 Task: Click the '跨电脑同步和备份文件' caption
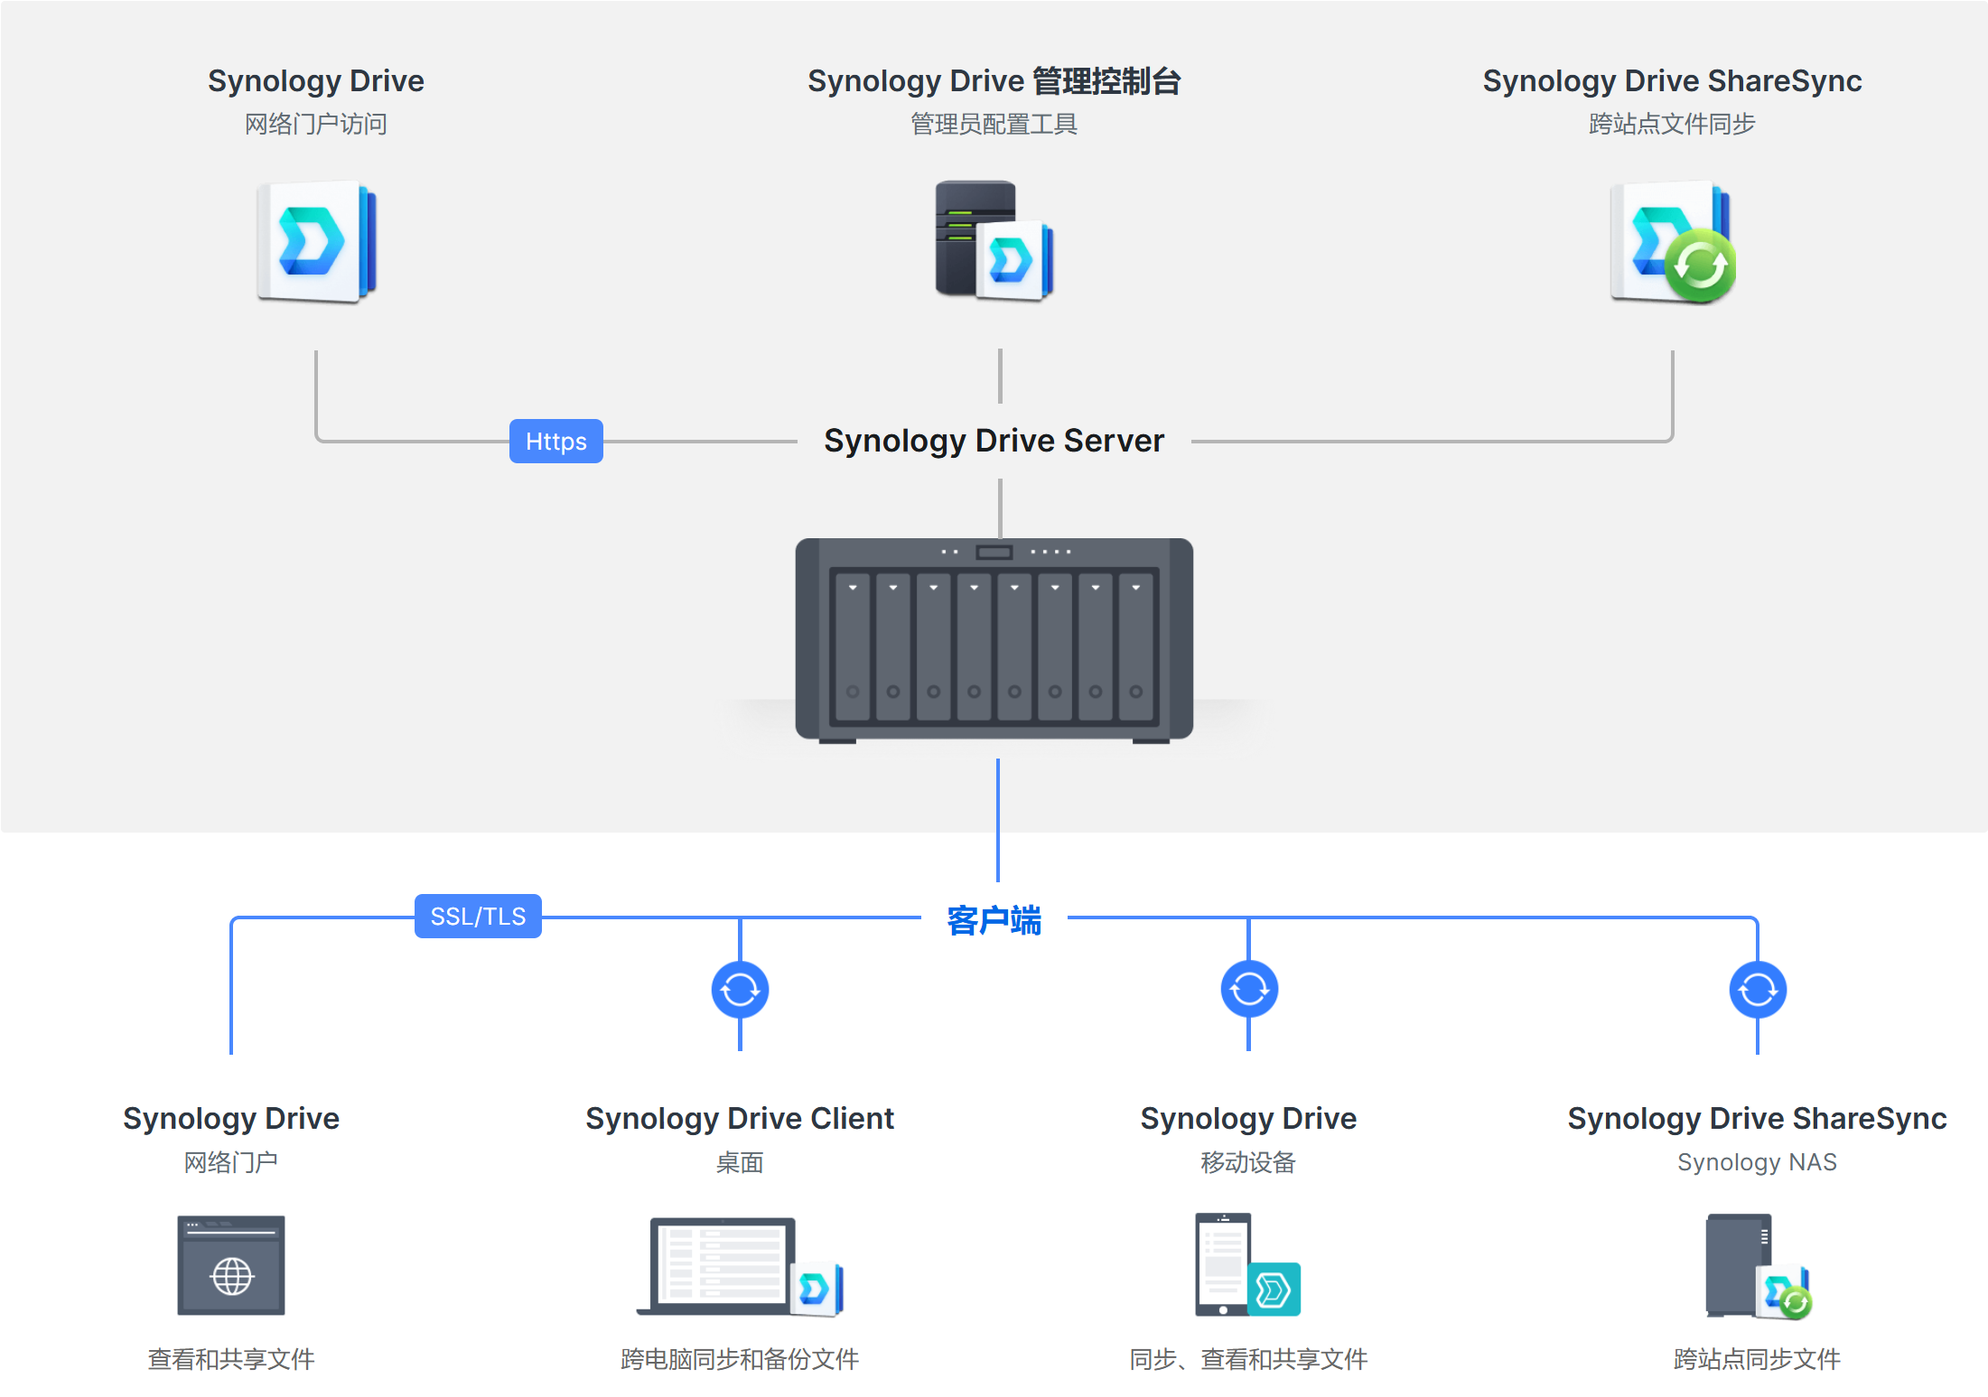(740, 1359)
